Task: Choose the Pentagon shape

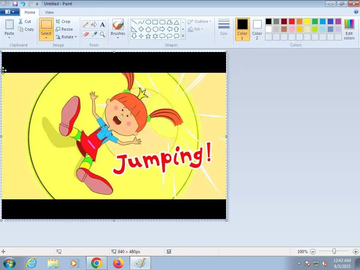Action: click(x=148, y=29)
